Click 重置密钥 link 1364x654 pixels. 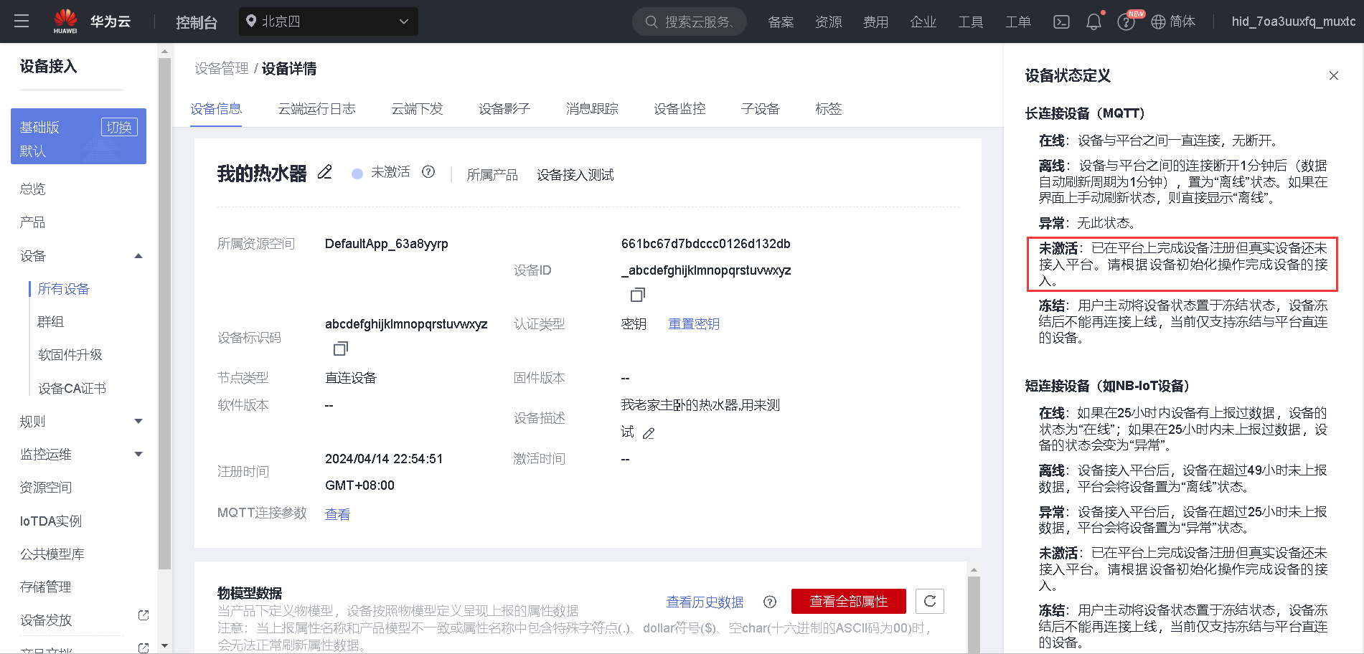[694, 324]
